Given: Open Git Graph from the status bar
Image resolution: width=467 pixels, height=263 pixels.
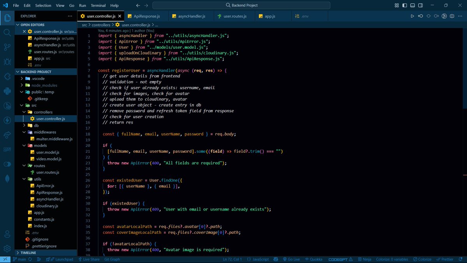Looking at the screenshot, I should coord(112,259).
